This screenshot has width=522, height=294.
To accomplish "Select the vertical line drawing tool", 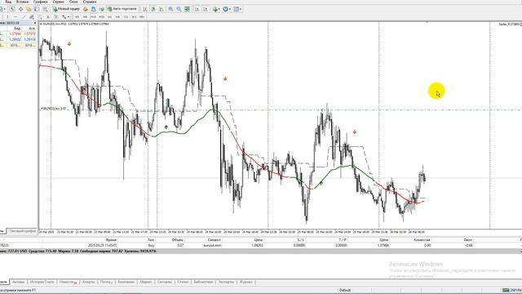I will click(x=7, y=16).
